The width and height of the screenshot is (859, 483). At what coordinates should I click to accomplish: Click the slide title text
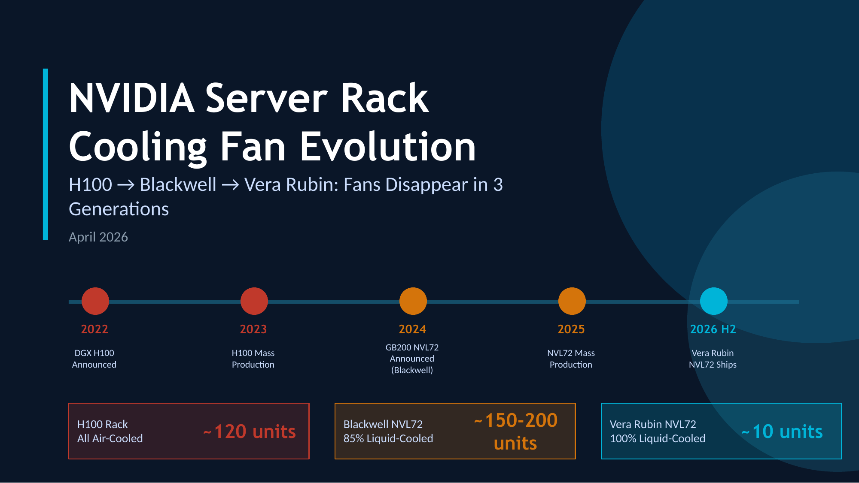[272, 122]
